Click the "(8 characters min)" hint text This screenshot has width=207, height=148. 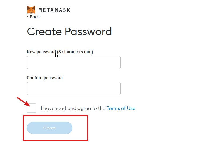(x=75, y=52)
